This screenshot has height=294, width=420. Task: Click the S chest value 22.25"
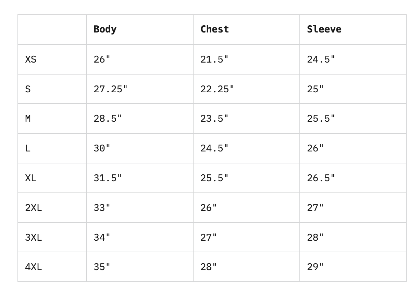click(217, 89)
